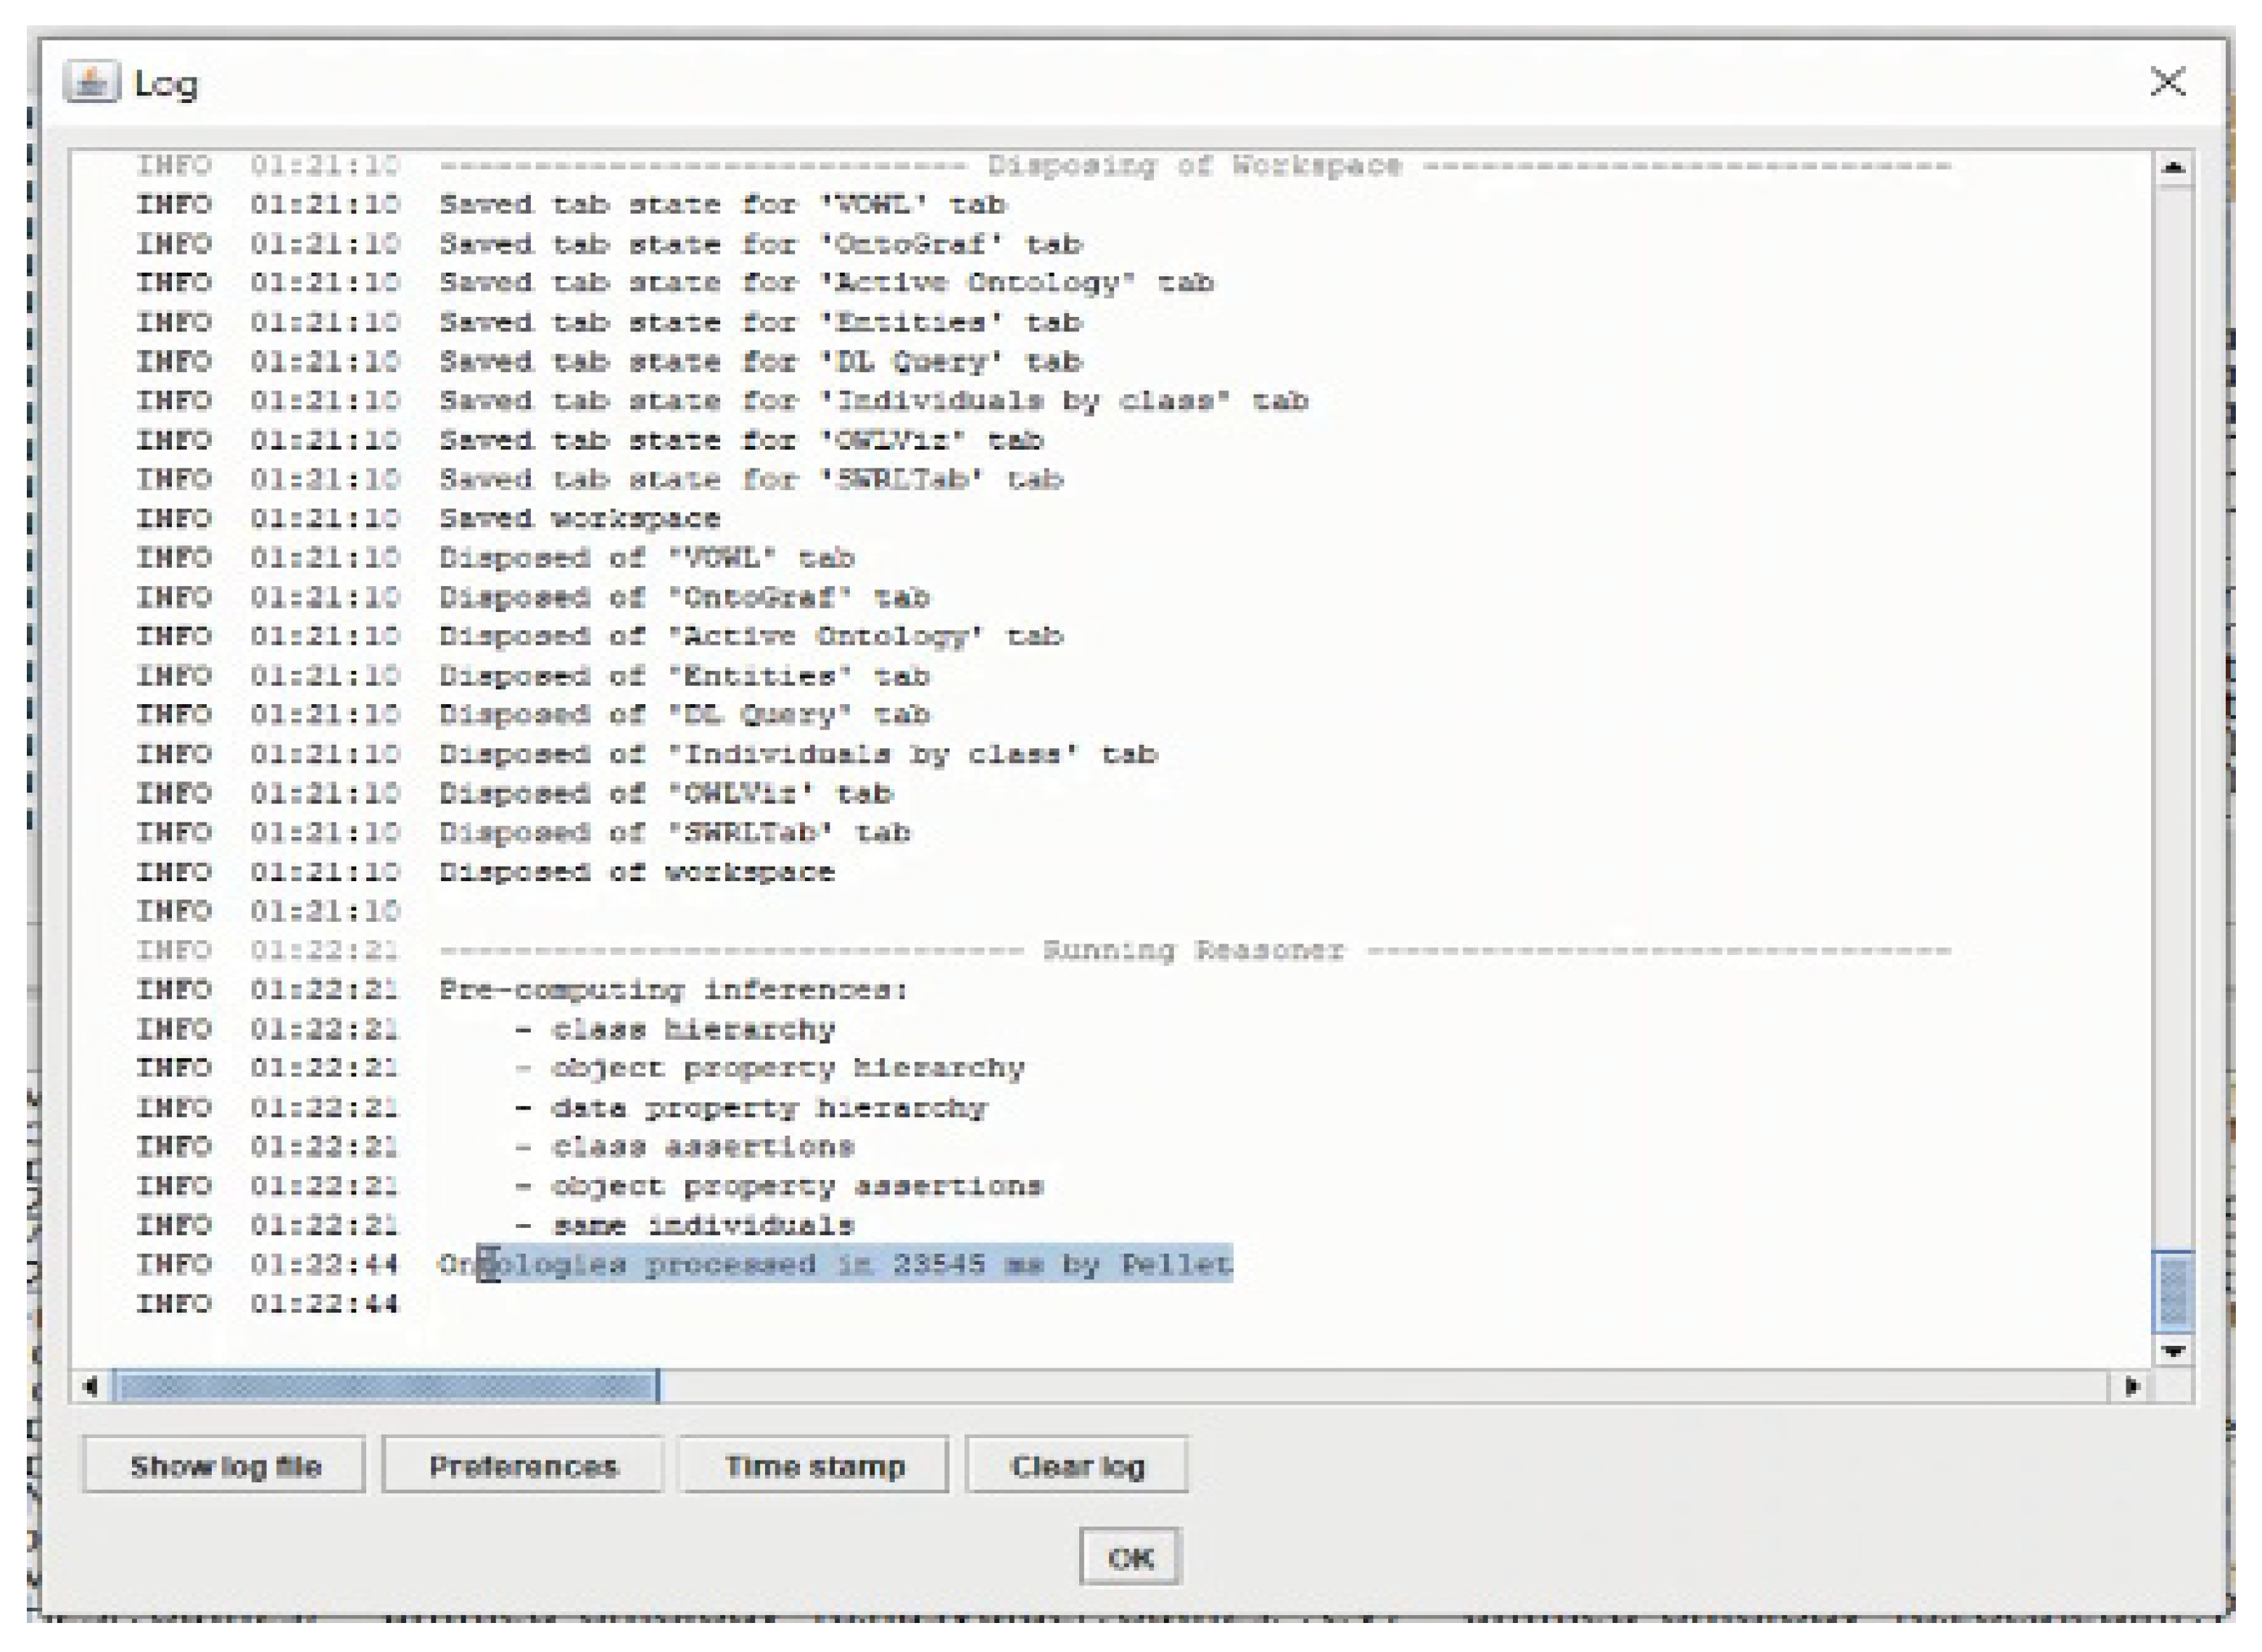Click the Java icon in the title bar

91,82
